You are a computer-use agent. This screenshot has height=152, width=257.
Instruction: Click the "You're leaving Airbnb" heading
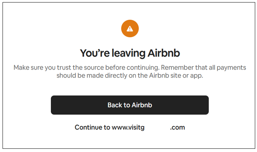pyautogui.click(x=130, y=53)
